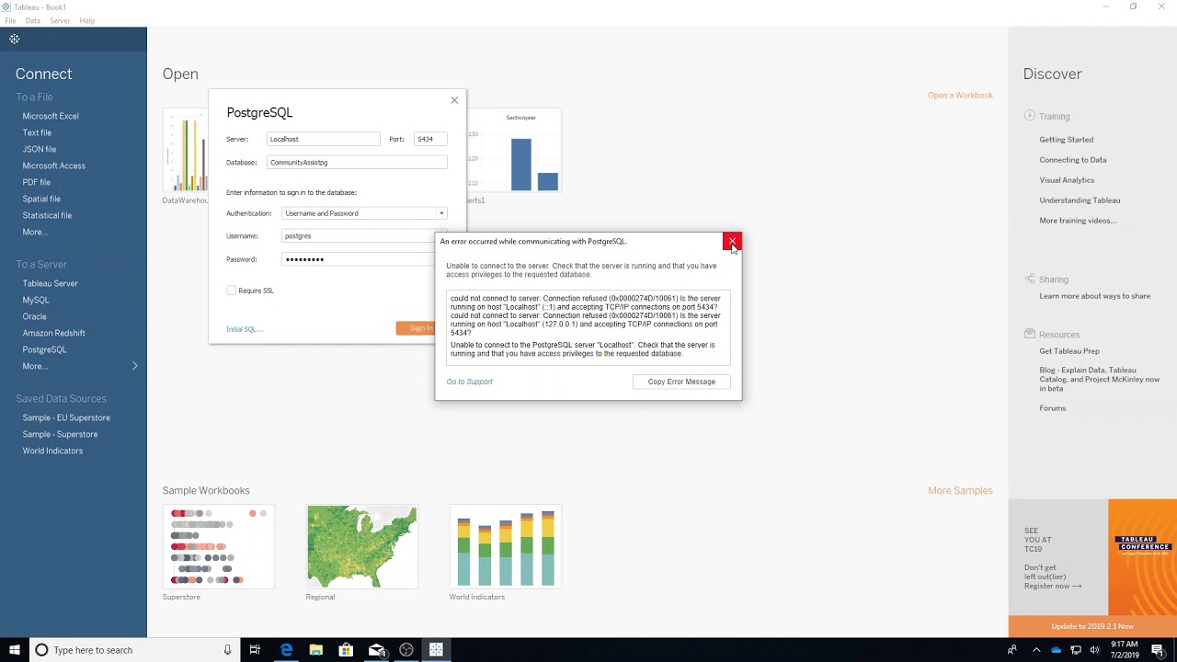This screenshot has width=1177, height=662.
Task: Open the Help menu
Action: click(87, 20)
